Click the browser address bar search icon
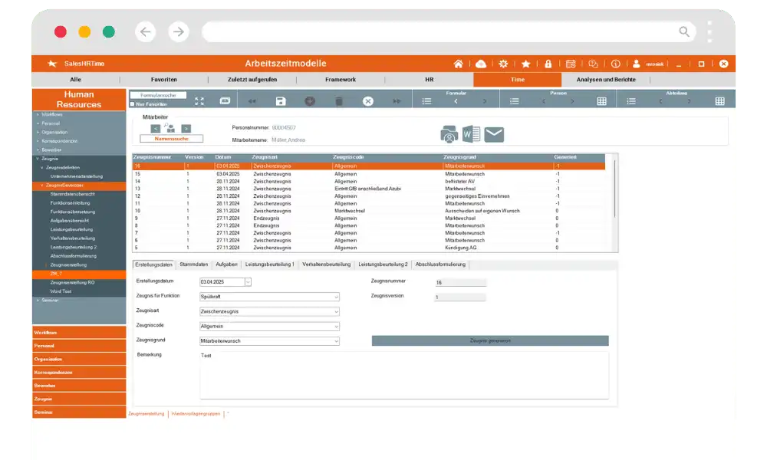The width and height of the screenshot is (767, 460). tap(684, 31)
